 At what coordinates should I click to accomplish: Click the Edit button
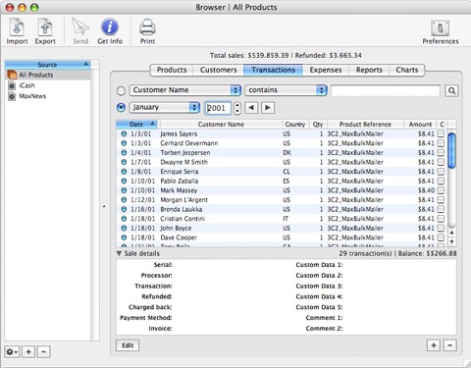(128, 345)
